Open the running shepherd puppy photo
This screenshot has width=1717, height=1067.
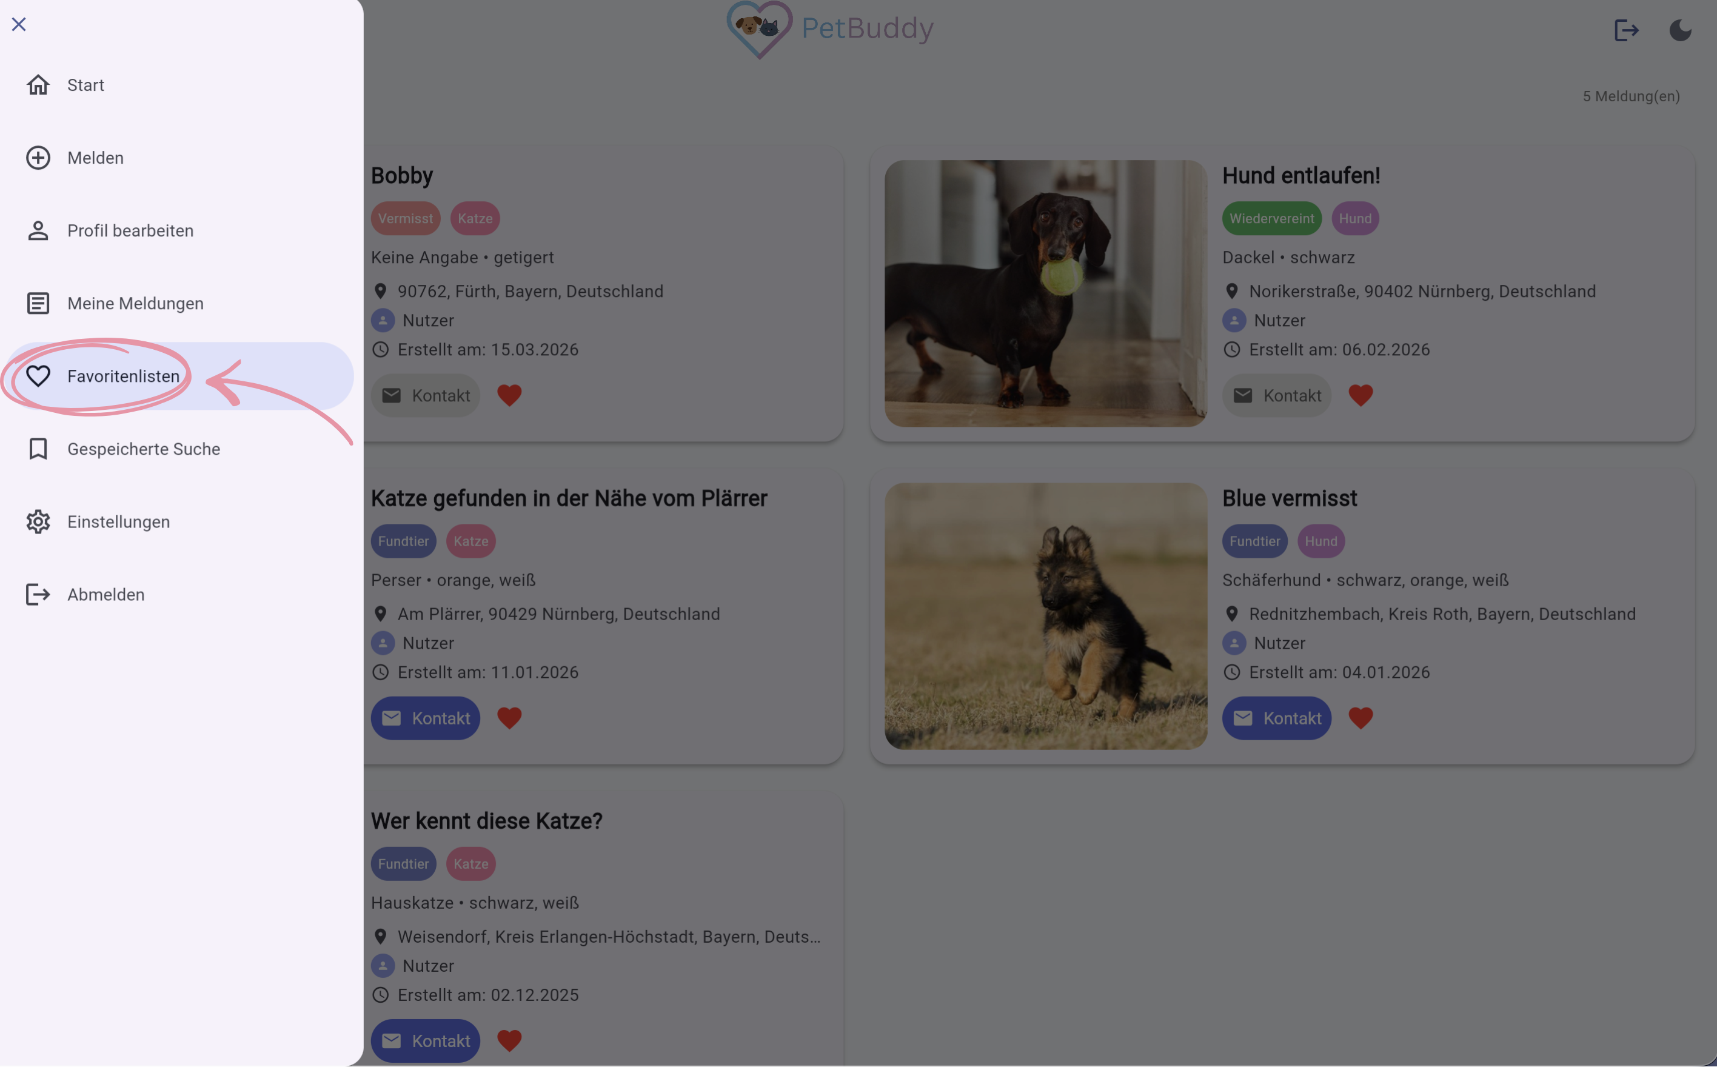1046,616
